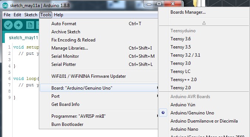Open the Help menu
This screenshot has height=137, width=250.
58,15
